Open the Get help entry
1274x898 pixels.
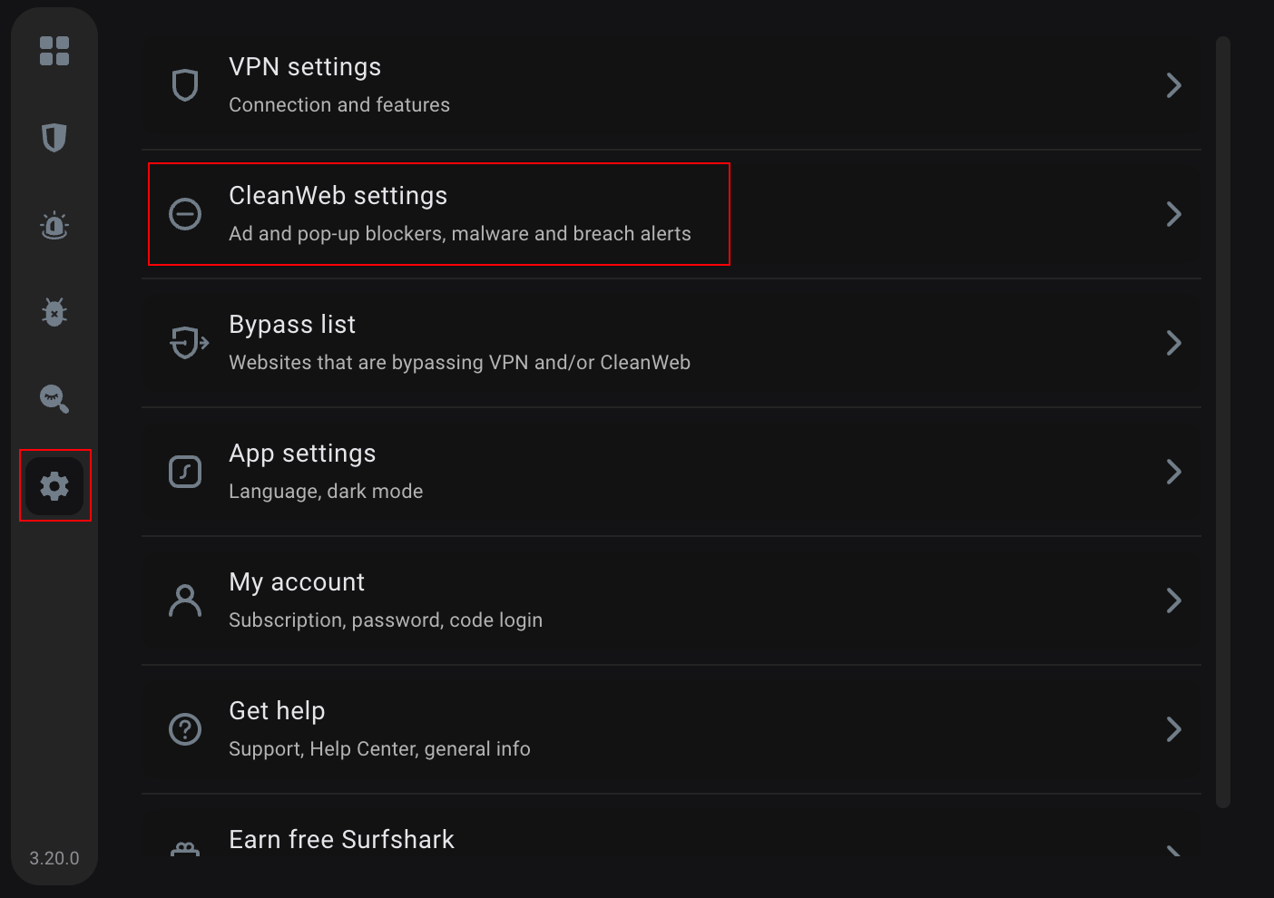671,729
